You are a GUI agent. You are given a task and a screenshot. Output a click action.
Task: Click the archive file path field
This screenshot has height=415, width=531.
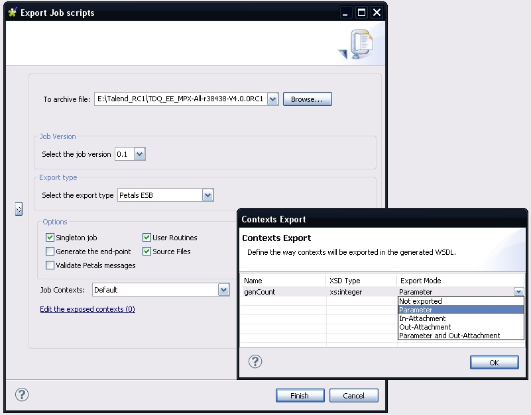click(180, 99)
